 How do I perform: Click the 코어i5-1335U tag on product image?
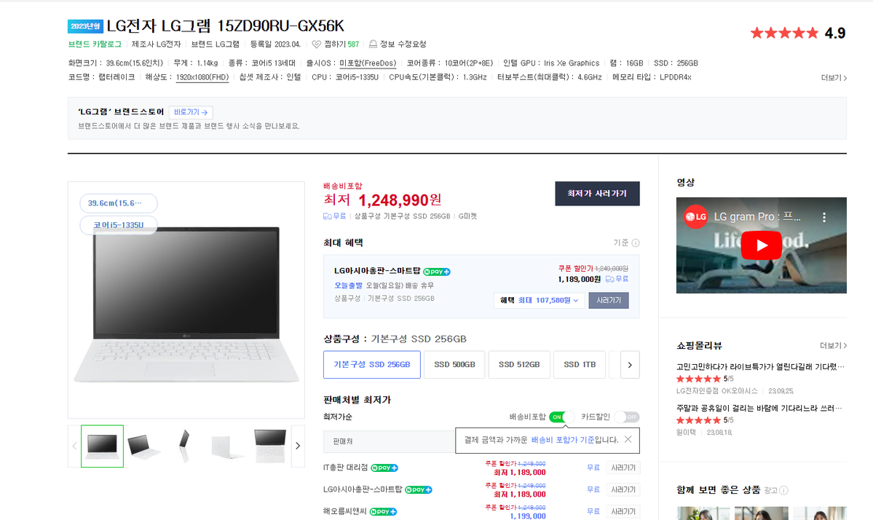click(119, 225)
